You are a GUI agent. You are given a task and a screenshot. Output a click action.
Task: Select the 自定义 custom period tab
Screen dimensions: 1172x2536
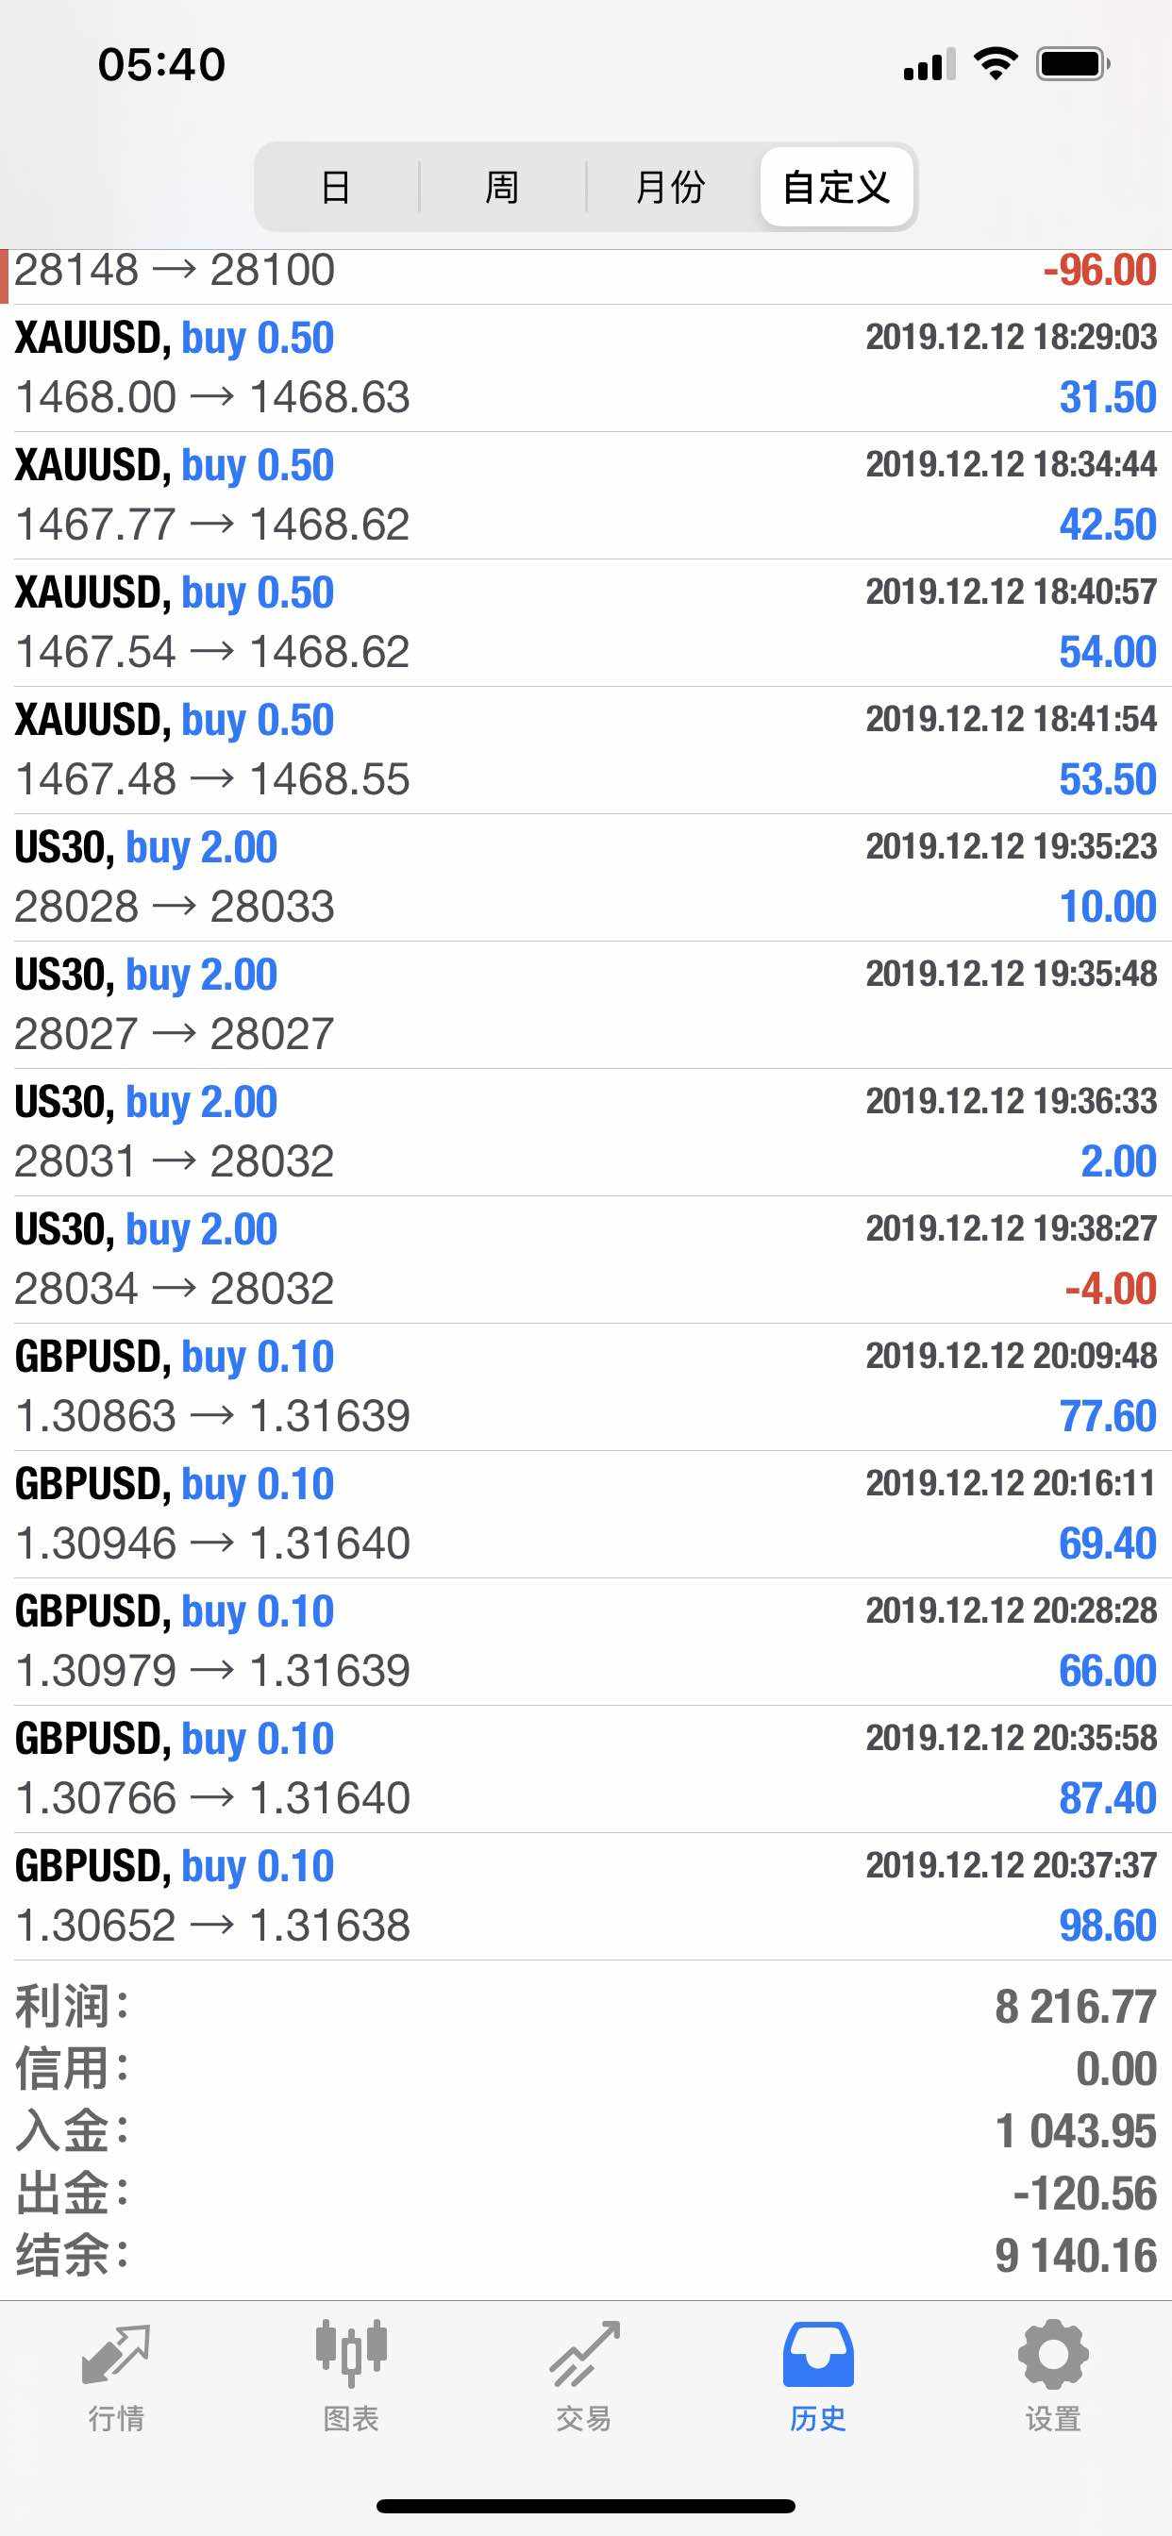[836, 187]
